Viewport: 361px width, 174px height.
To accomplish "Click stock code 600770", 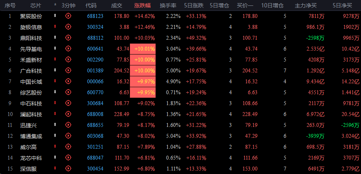I will [95, 92].
